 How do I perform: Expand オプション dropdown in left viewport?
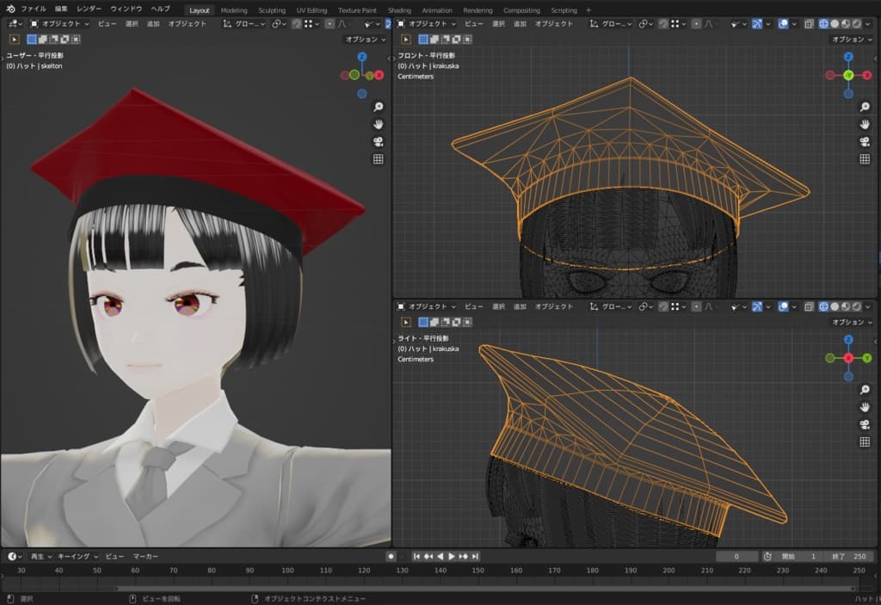365,40
